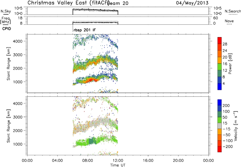The height and width of the screenshot is (167, 241).
Task: Click the N.Search legend label
Action: point(233,11)
